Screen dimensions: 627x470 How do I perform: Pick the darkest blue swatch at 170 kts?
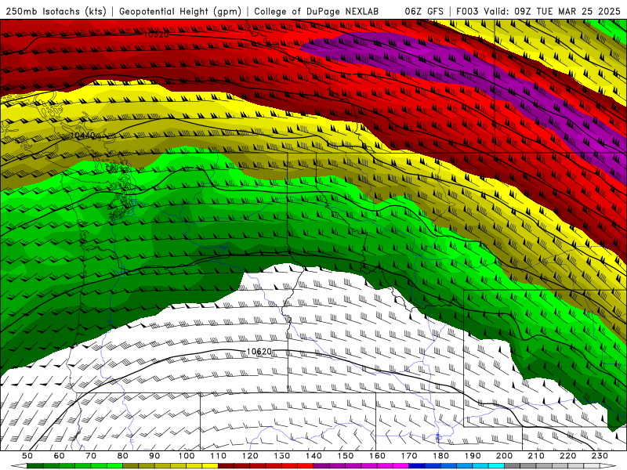click(x=417, y=466)
